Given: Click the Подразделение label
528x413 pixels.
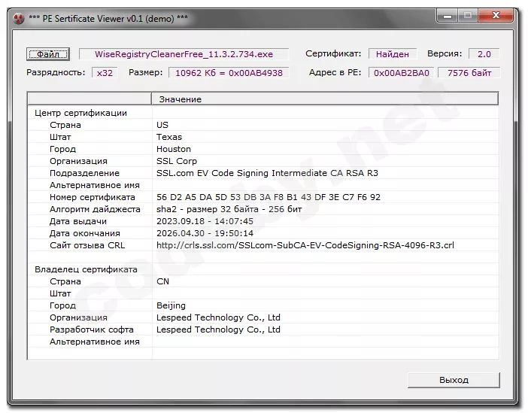Looking at the screenshot, I should pyautogui.click(x=84, y=173).
